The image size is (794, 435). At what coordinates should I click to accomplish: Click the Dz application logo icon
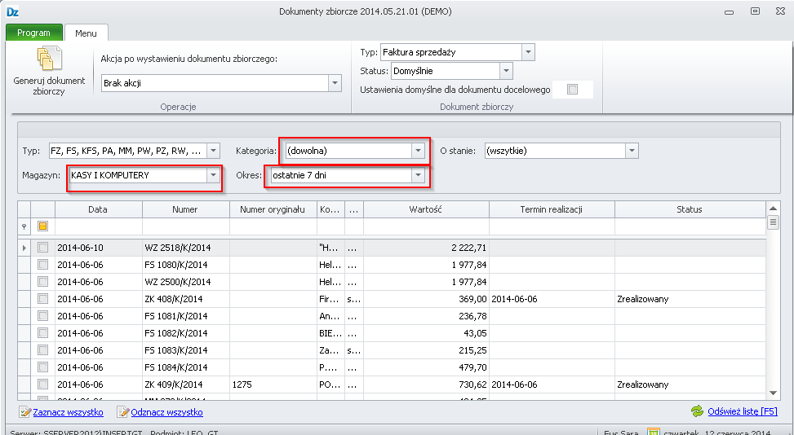click(x=13, y=11)
